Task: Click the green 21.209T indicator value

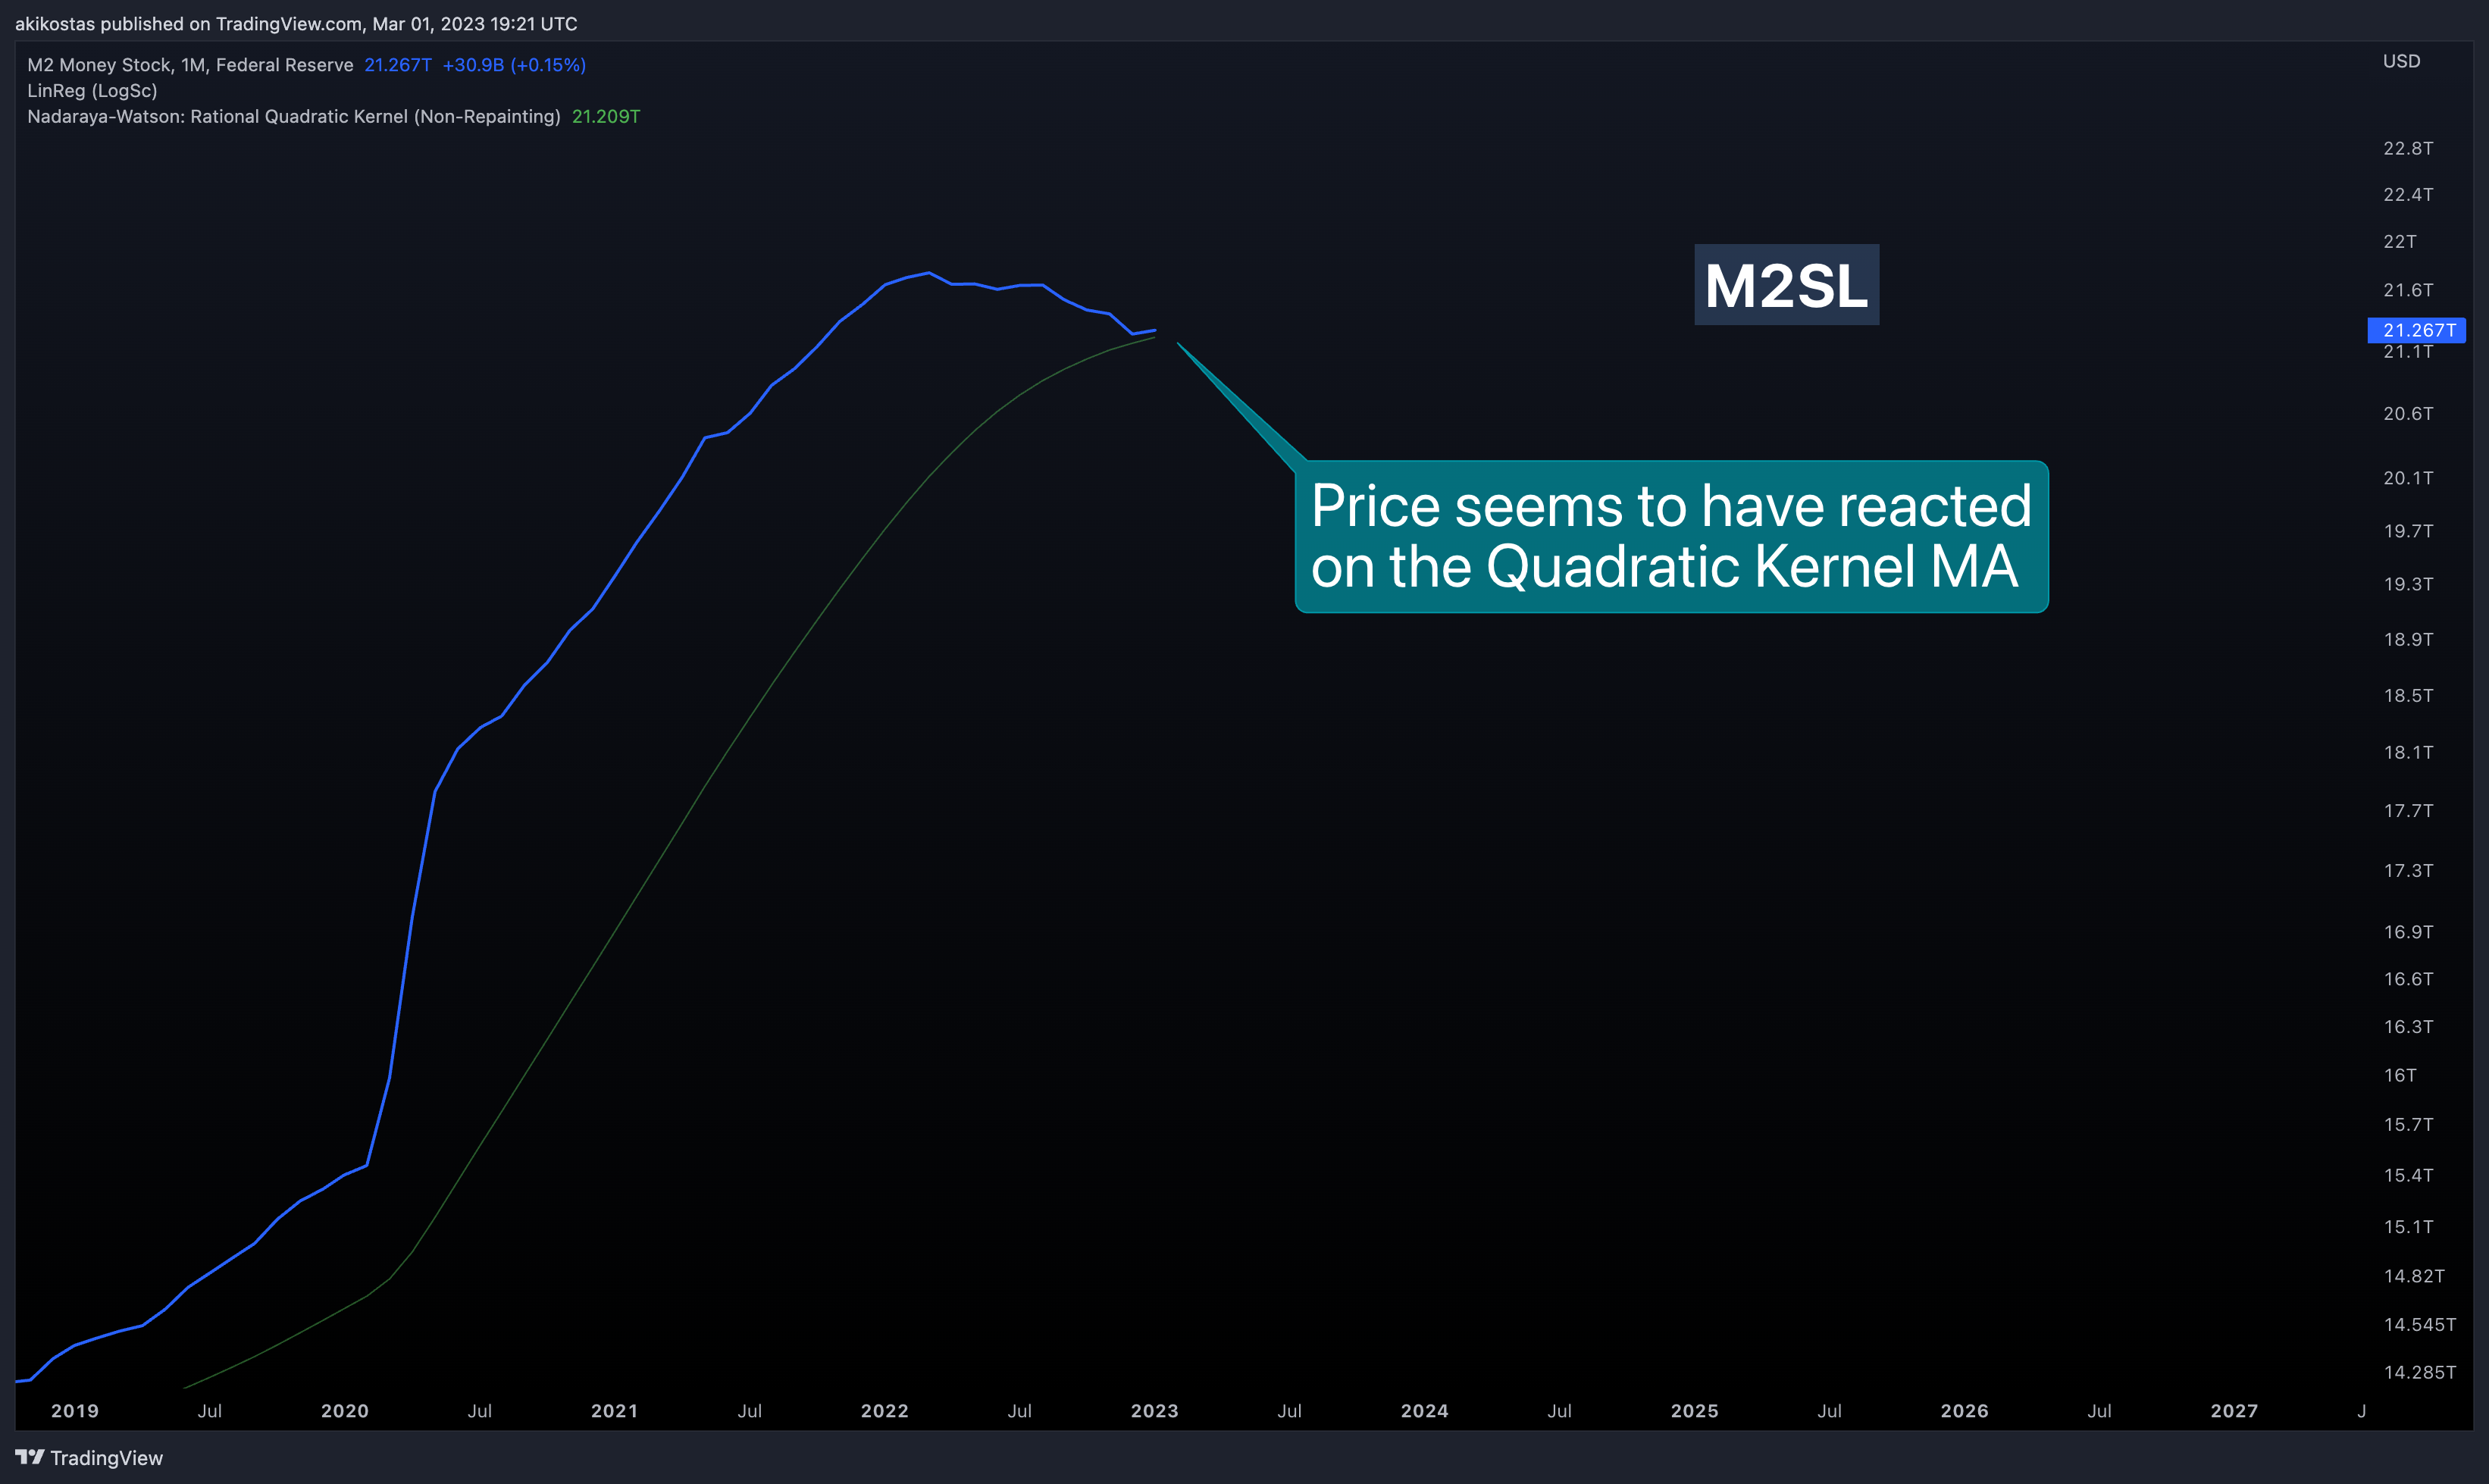Action: [606, 117]
